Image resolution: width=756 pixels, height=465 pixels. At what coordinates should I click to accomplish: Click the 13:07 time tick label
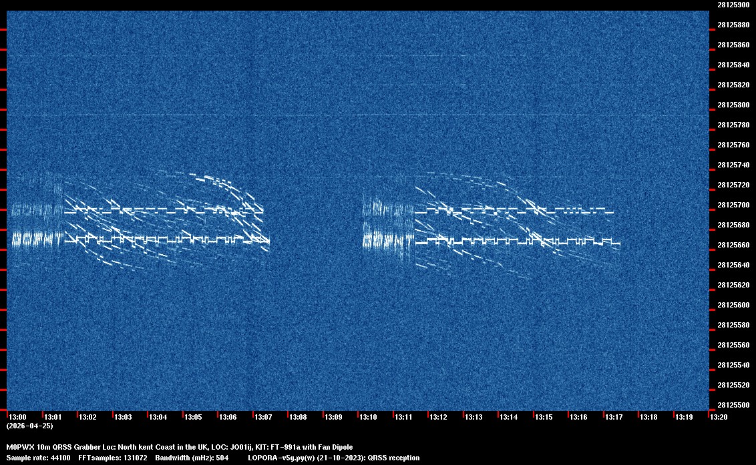coord(263,417)
